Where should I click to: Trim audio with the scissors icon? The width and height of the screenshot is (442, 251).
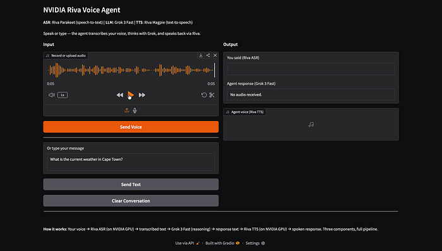click(x=212, y=95)
